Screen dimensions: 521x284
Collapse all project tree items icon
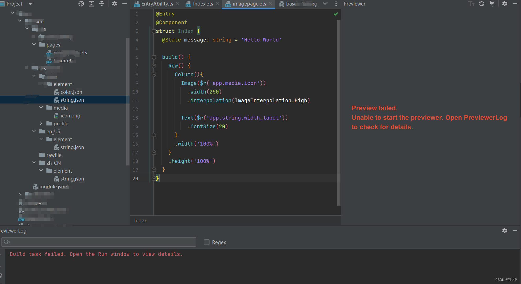pyautogui.click(x=102, y=4)
